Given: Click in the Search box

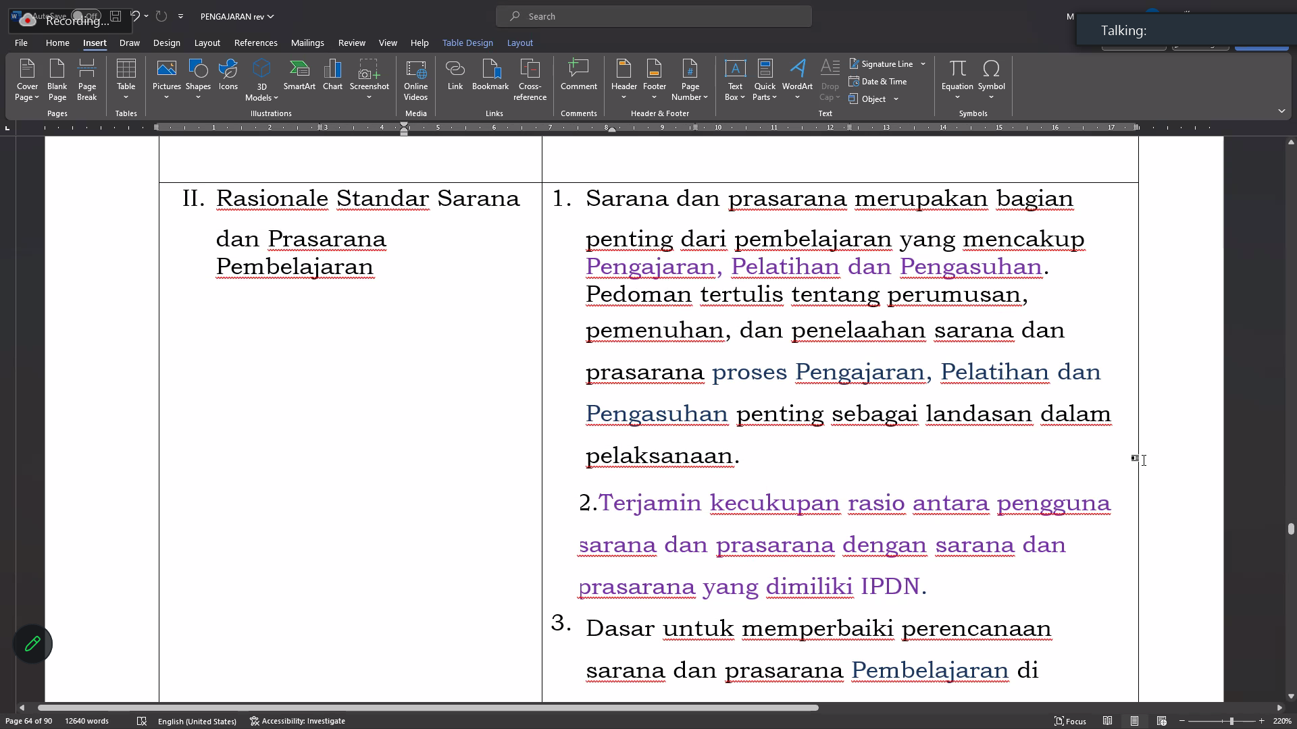Looking at the screenshot, I should point(654,16).
